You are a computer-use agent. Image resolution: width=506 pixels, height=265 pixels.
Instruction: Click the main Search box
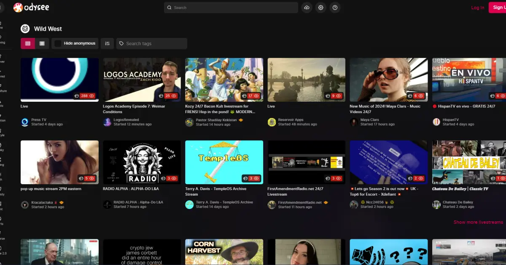(231, 8)
